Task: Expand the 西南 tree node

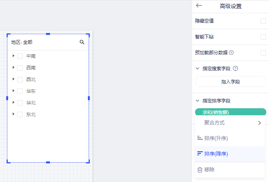Action: (x=14, y=68)
